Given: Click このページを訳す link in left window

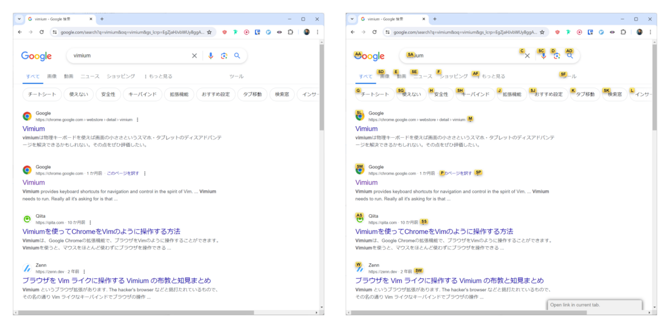Looking at the screenshot, I should (x=123, y=173).
